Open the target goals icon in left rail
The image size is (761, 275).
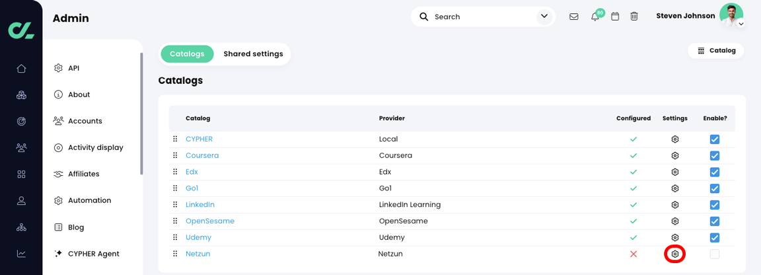(21, 122)
